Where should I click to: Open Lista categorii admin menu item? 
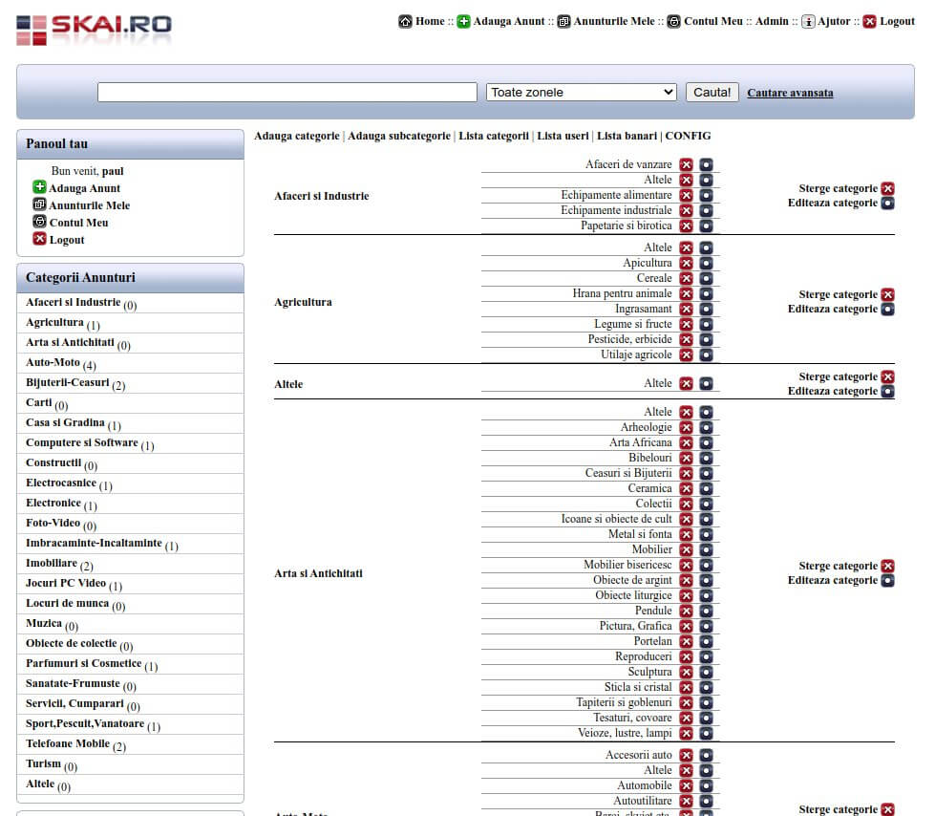494,136
